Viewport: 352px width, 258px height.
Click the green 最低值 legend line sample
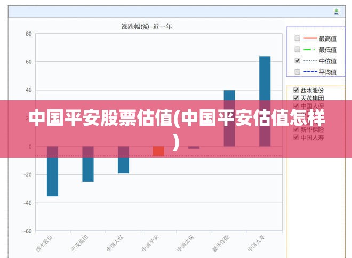pos(309,50)
